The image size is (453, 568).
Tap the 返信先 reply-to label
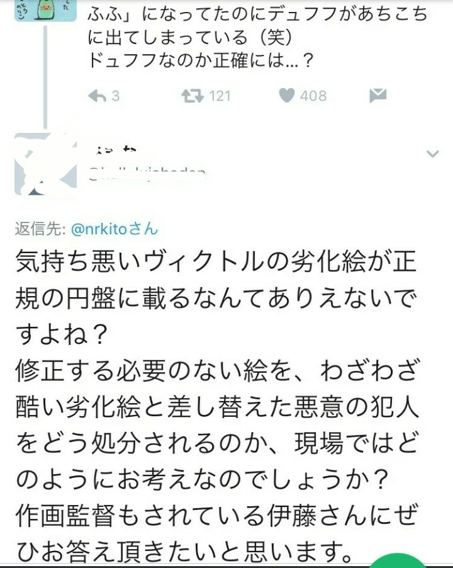[x=40, y=229]
